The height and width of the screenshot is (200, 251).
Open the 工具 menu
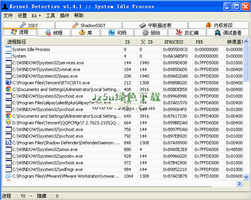50,16
